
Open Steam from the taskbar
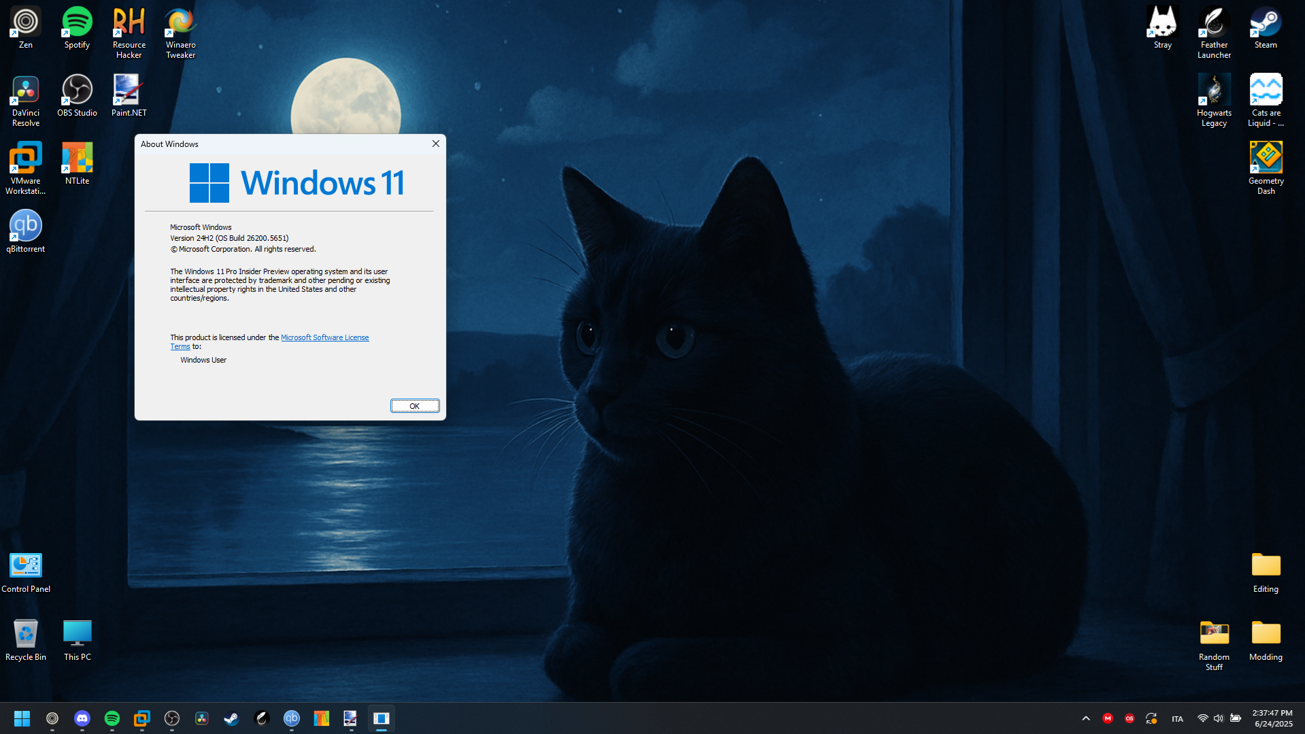pyautogui.click(x=232, y=718)
